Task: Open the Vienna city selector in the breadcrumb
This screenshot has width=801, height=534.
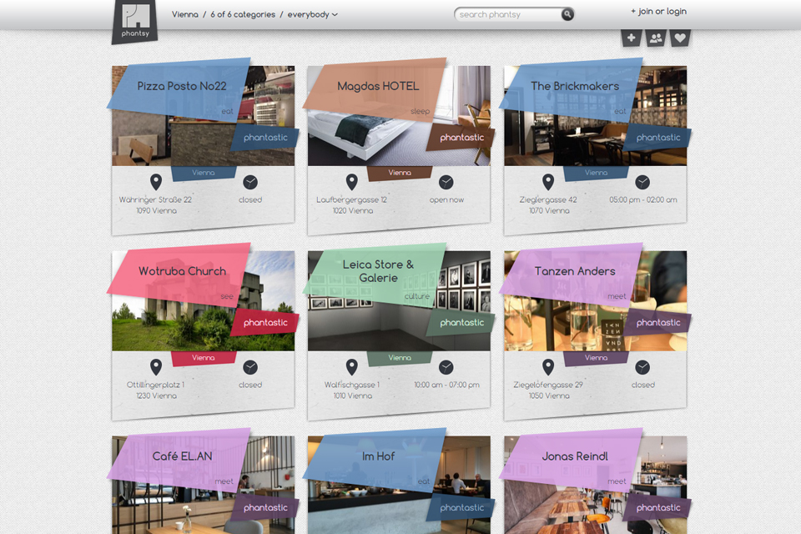Action: point(185,14)
